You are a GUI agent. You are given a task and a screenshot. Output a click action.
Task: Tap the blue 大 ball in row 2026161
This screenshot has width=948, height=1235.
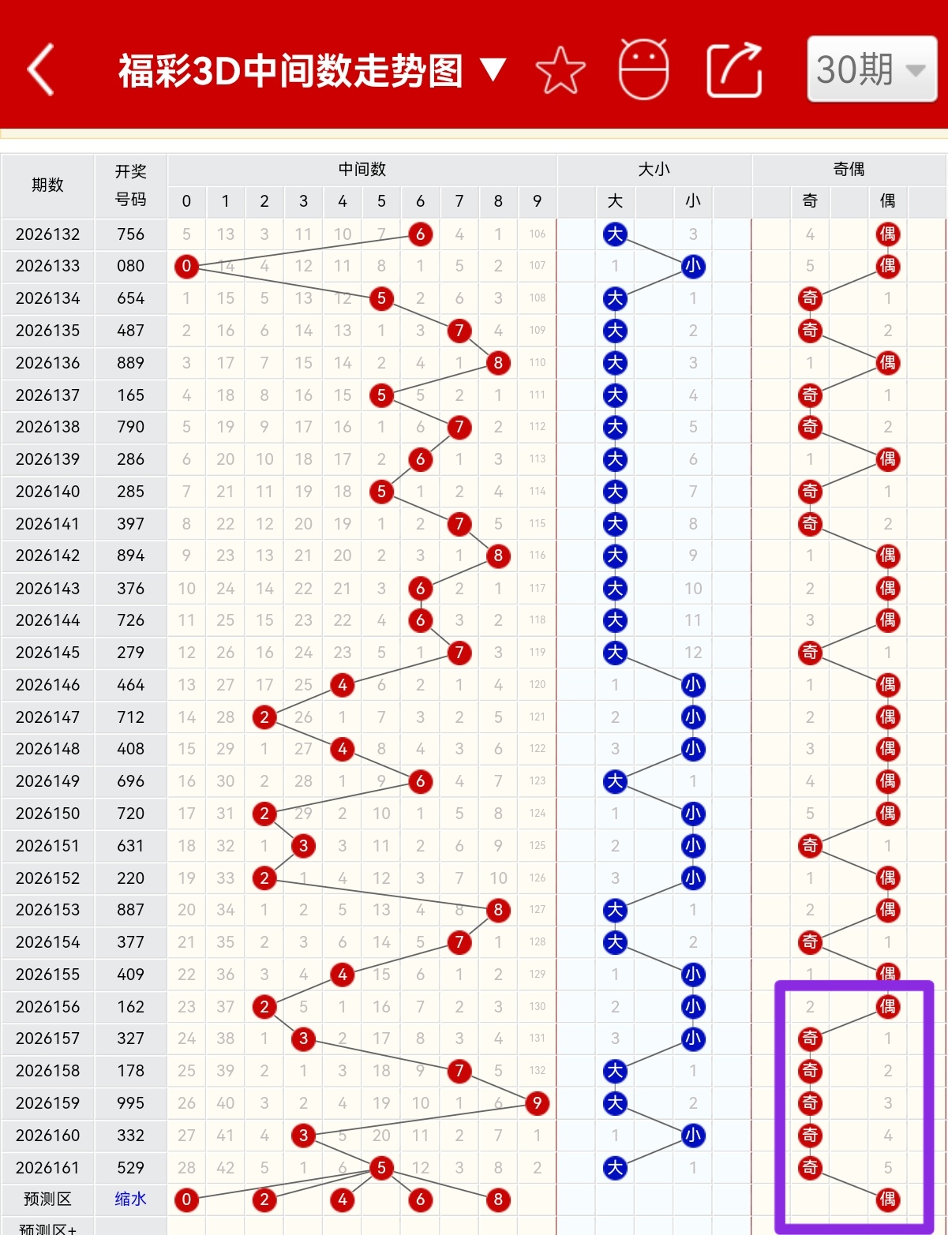[615, 1167]
